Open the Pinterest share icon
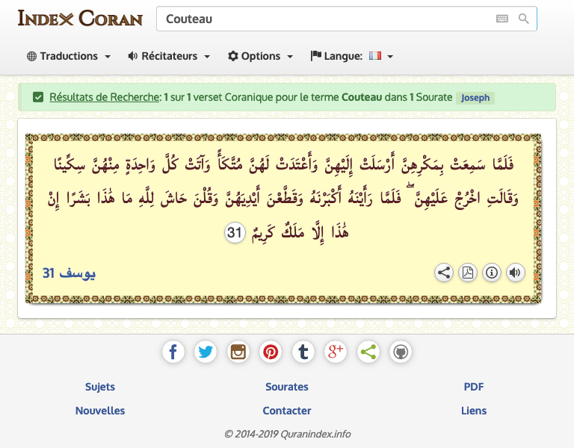 tap(271, 352)
